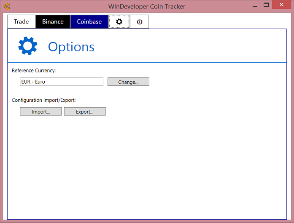Click the Export... configuration button
Screen dimensions: 294x223
click(x=85, y=111)
